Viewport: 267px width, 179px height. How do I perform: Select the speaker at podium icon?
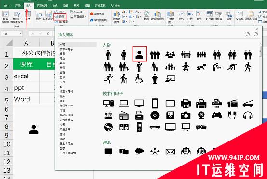155,78
